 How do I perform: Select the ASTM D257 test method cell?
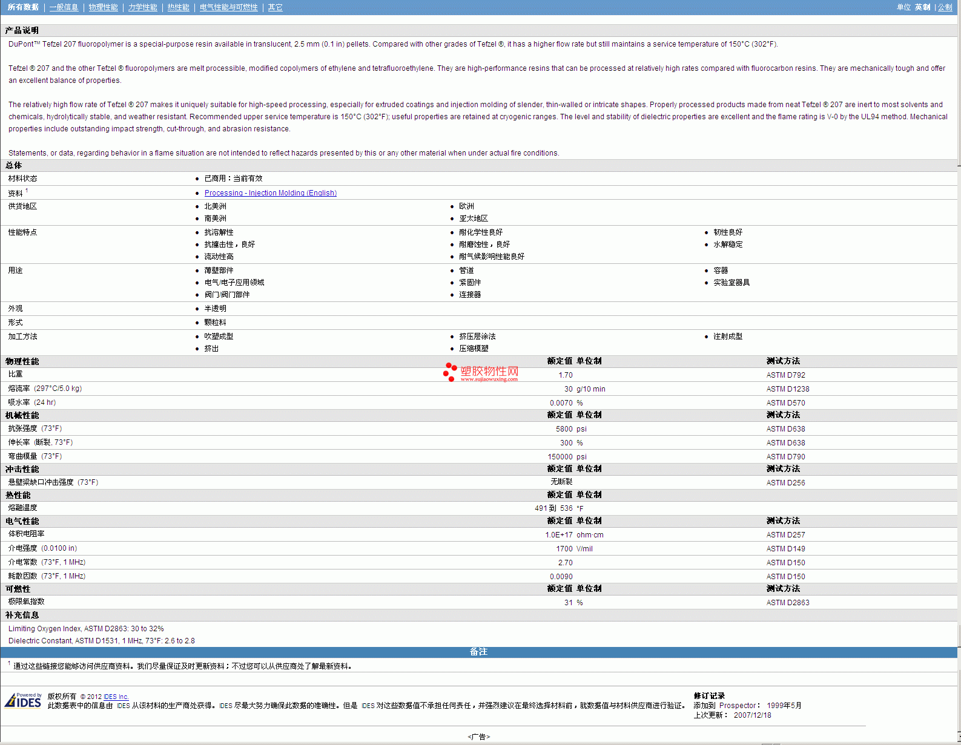[x=785, y=535]
